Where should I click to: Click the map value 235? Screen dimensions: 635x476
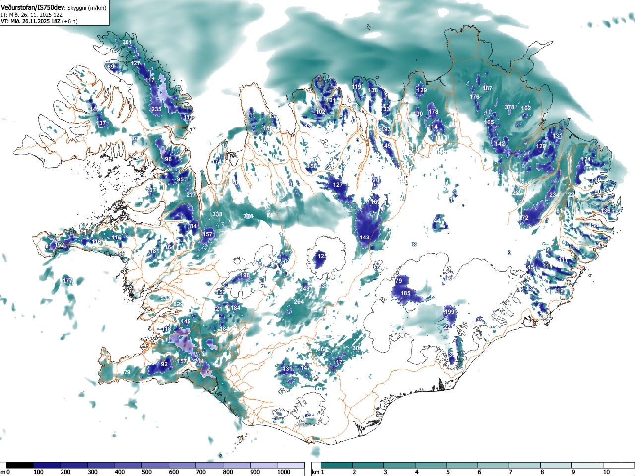tap(156, 109)
